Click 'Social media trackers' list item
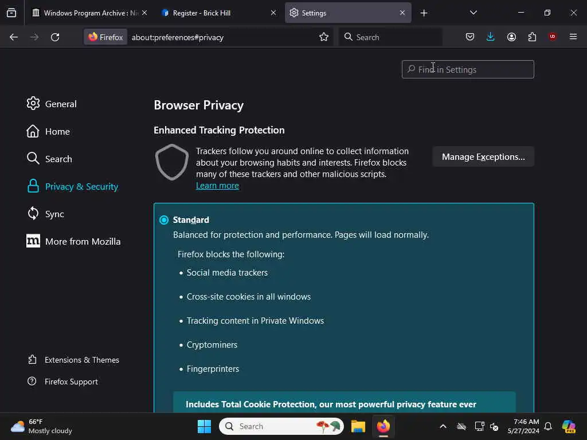 pos(227,272)
